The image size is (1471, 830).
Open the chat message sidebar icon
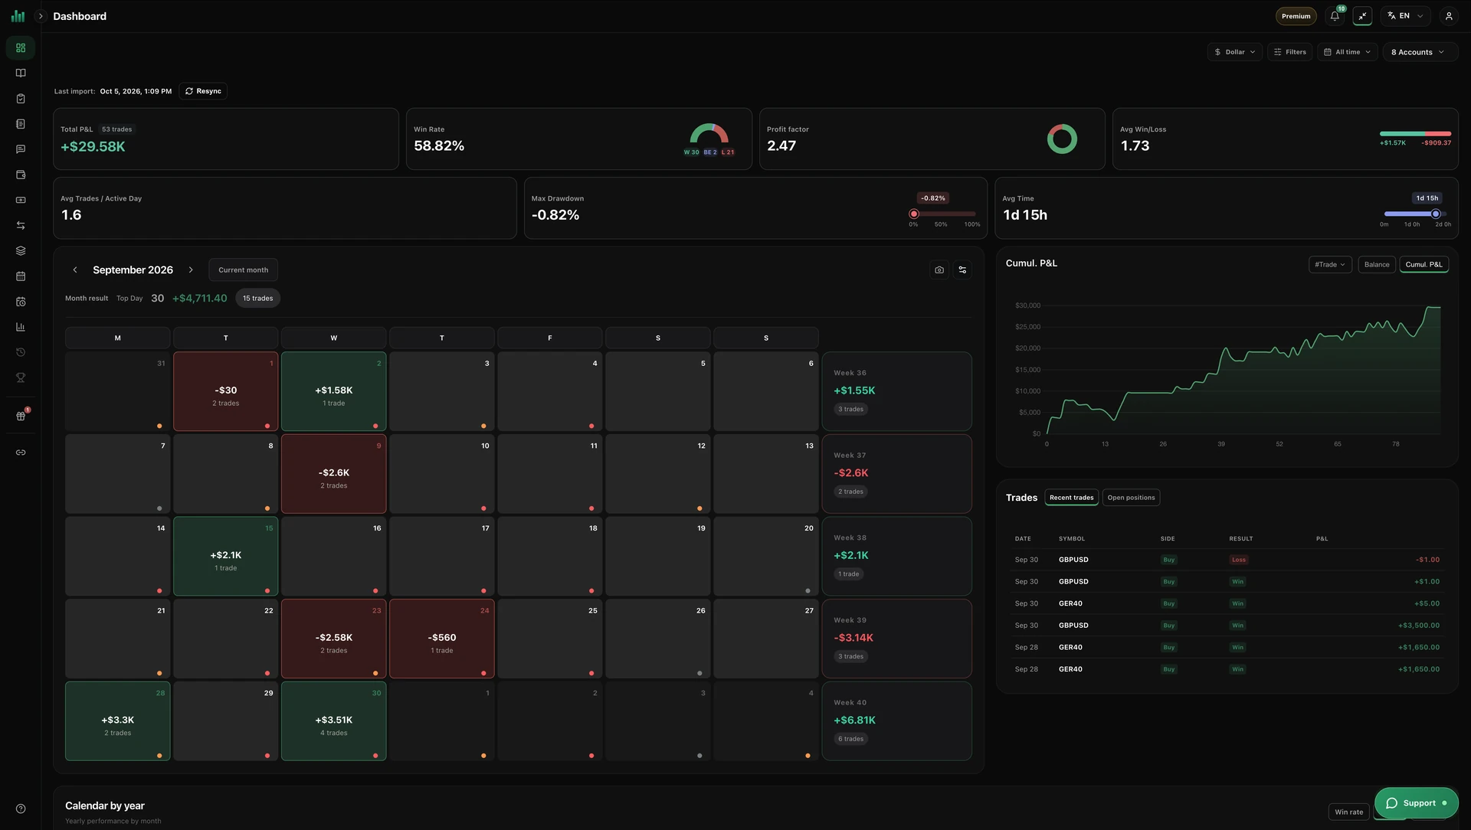(x=21, y=149)
